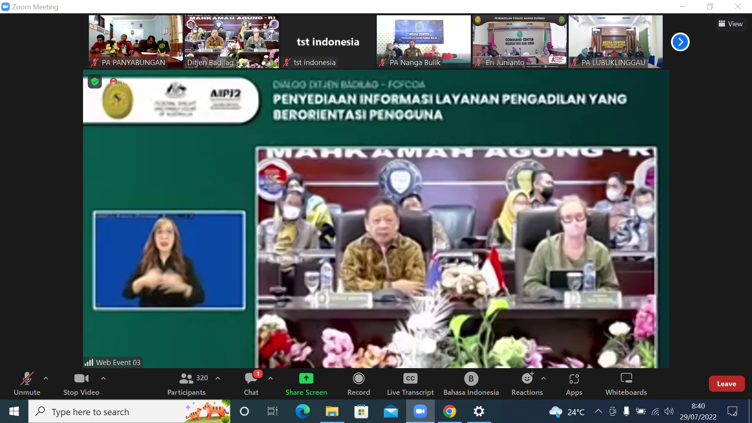The width and height of the screenshot is (752, 423).
Task: Open the View menu
Action: click(731, 23)
